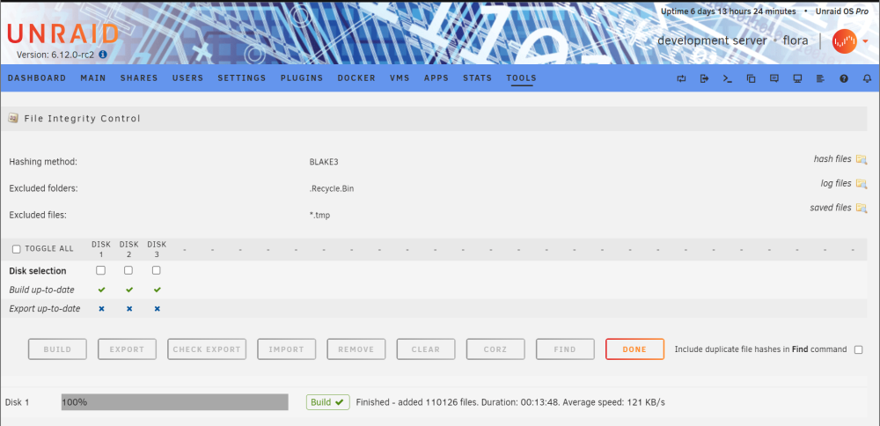Click the Check Export button
The width and height of the screenshot is (880, 426).
pyautogui.click(x=207, y=349)
